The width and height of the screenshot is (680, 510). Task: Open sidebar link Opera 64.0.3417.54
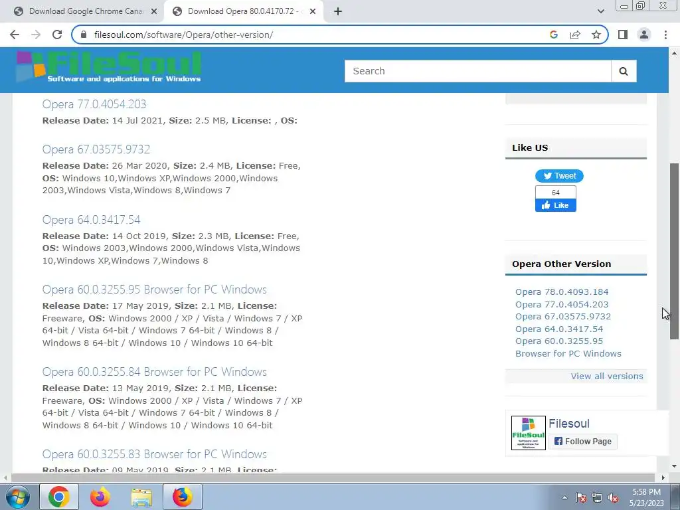tap(559, 329)
